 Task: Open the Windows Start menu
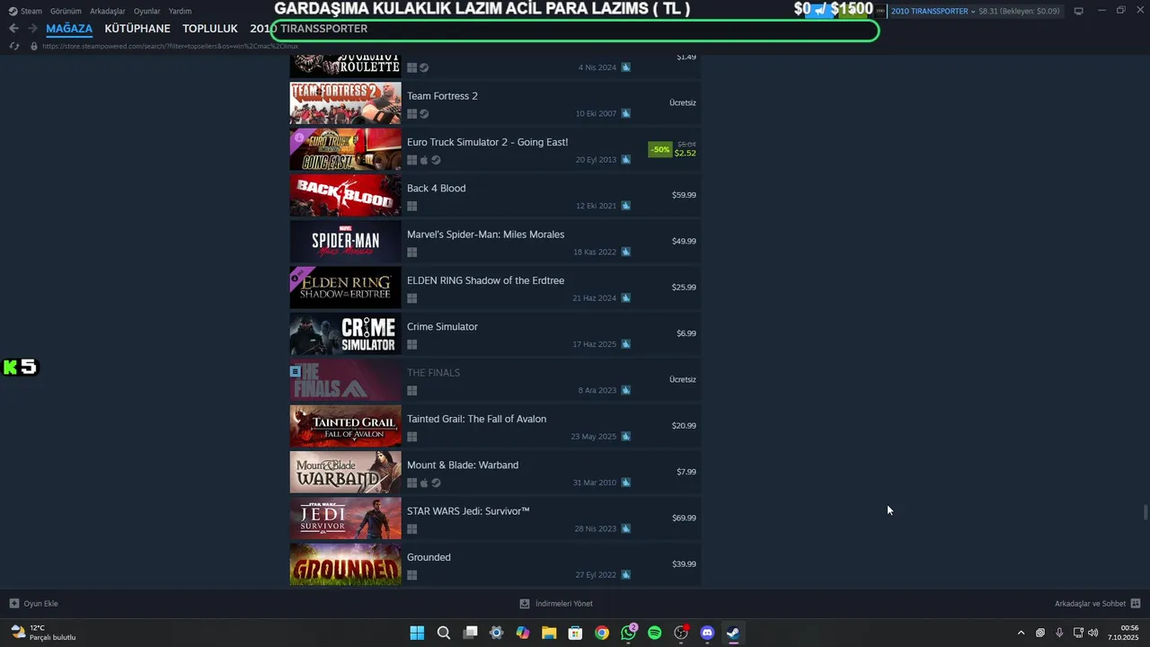417,633
